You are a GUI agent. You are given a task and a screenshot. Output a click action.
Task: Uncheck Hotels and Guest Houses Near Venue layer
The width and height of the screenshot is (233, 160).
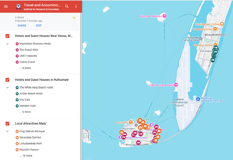point(8,36)
